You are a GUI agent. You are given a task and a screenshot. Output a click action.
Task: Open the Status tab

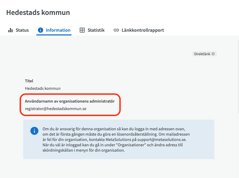18,30
